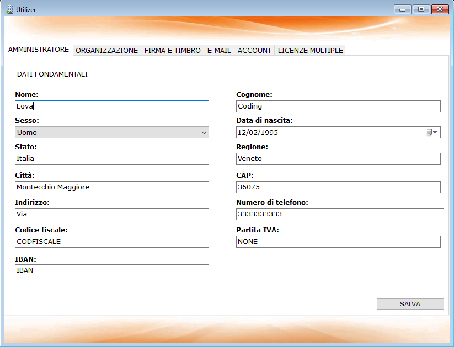Viewport: 454px width, 347px height.
Task: Open the LICENZE MULTIPLE tab
Action: pyautogui.click(x=309, y=50)
